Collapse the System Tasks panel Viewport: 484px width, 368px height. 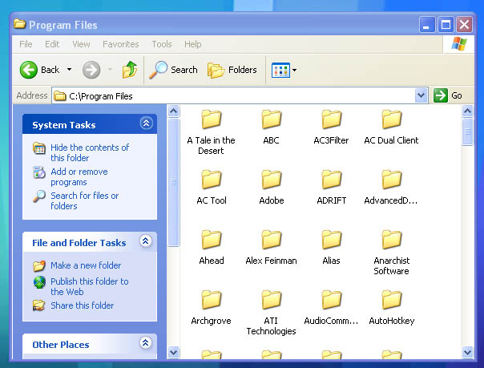coord(147,123)
